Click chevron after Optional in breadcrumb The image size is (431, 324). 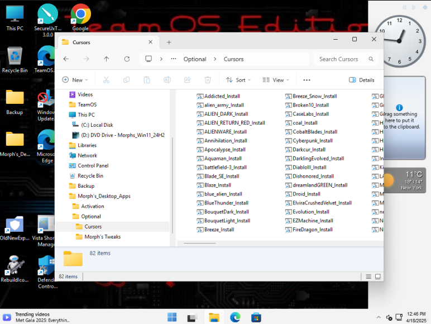(215, 59)
